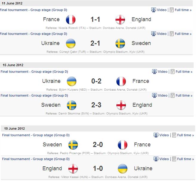Click Sweden flag in Sweden 2-0 France match

[73, 145]
